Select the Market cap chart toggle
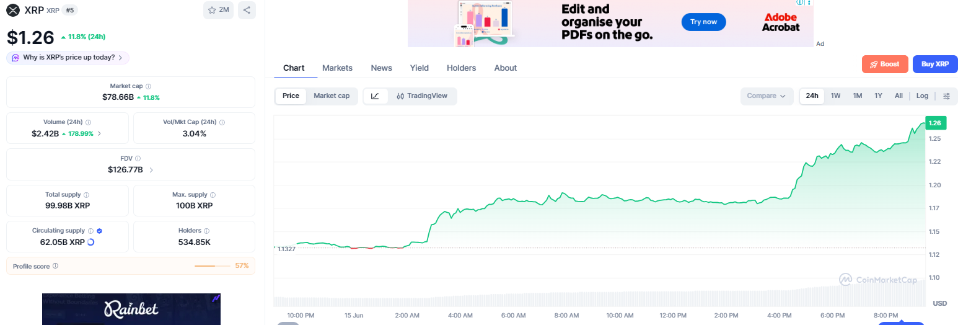958x325 pixels. [x=332, y=96]
